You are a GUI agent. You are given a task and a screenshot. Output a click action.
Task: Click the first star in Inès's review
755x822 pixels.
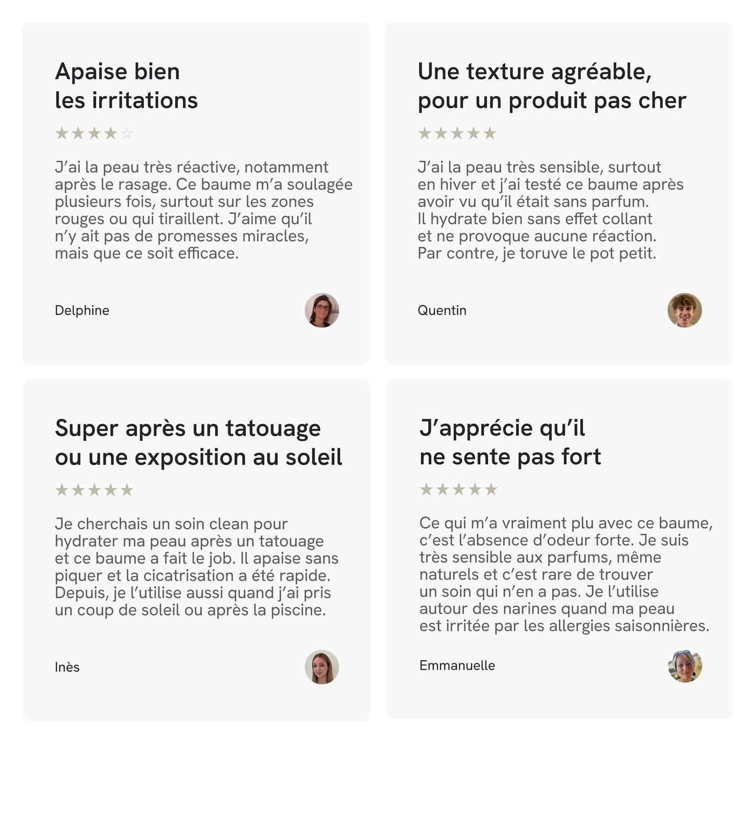click(62, 490)
